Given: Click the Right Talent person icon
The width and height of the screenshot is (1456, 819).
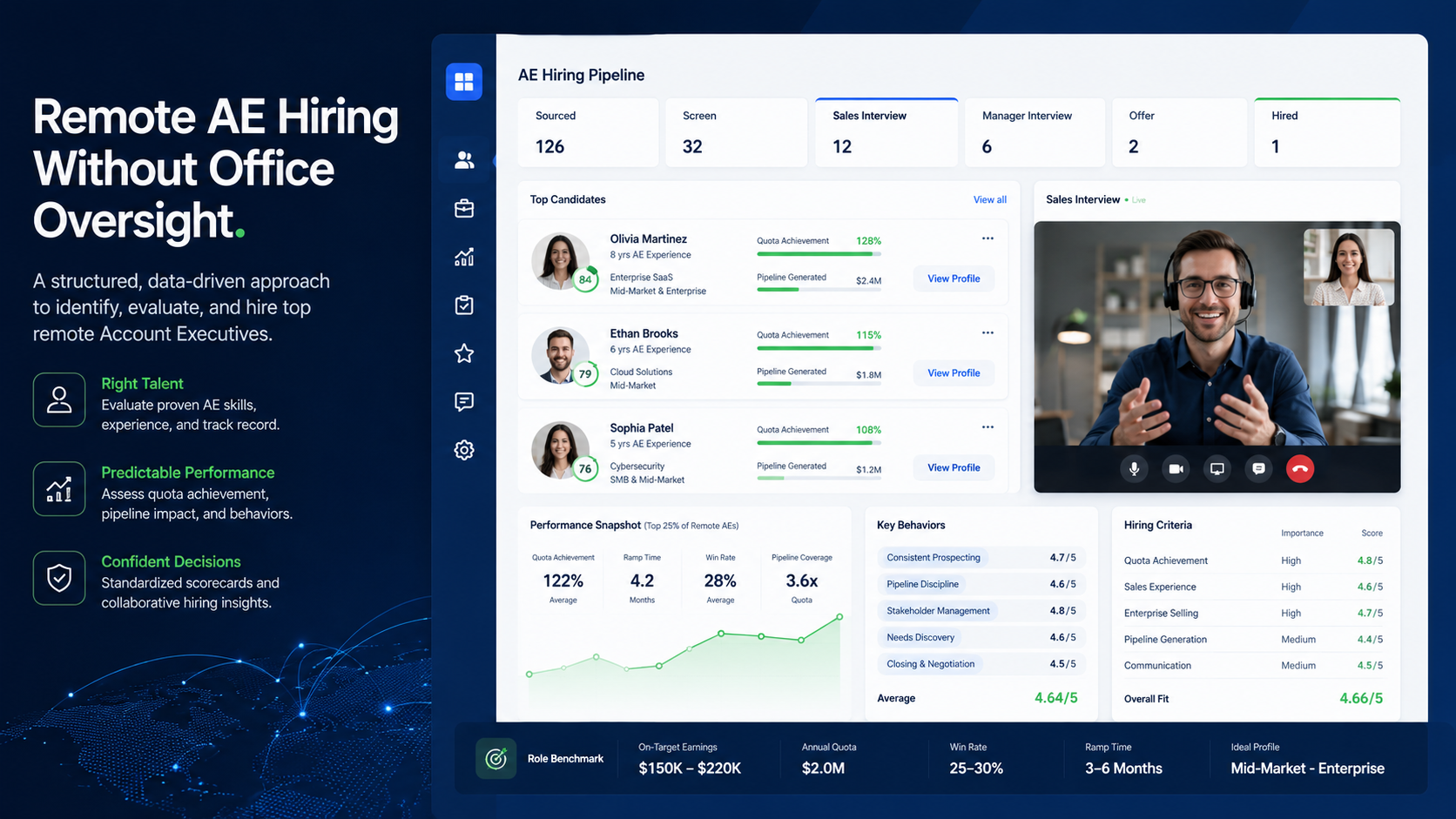Looking at the screenshot, I should pyautogui.click(x=59, y=399).
